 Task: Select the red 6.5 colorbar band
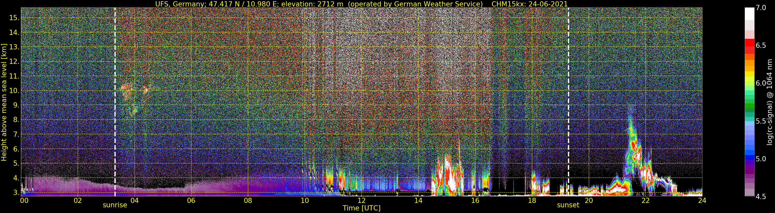click(x=749, y=45)
